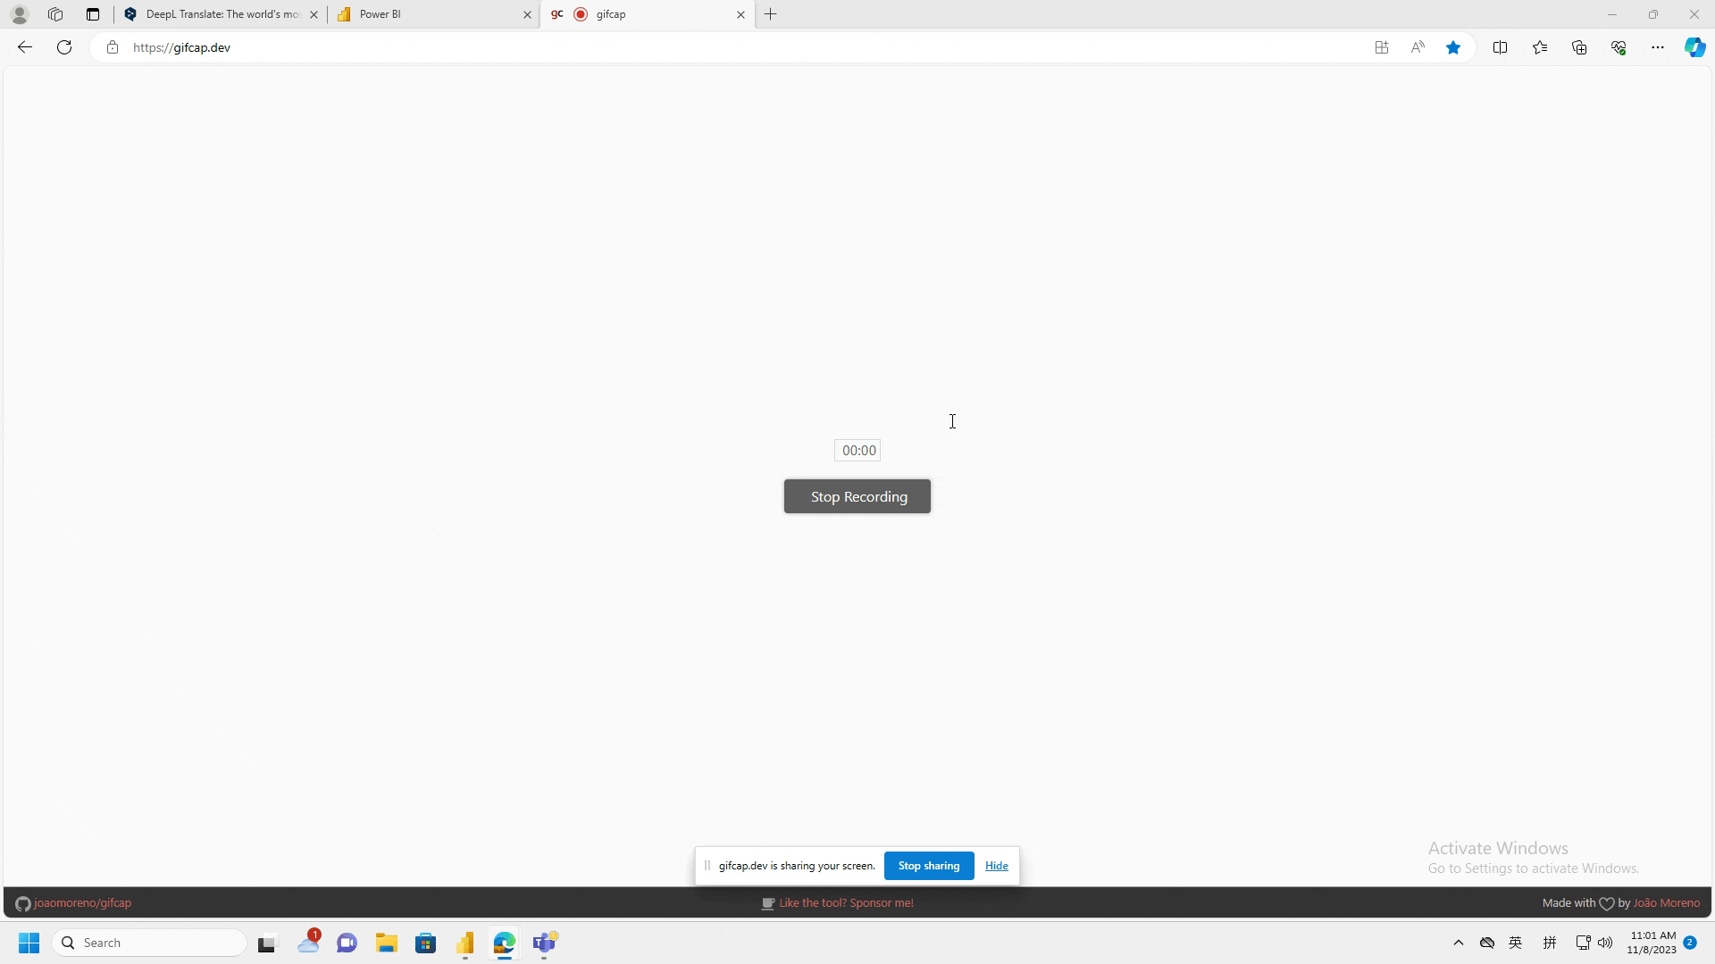Image resolution: width=1715 pixels, height=964 pixels.
Task: Show hidden system tray icons
Action: [x=1459, y=943]
